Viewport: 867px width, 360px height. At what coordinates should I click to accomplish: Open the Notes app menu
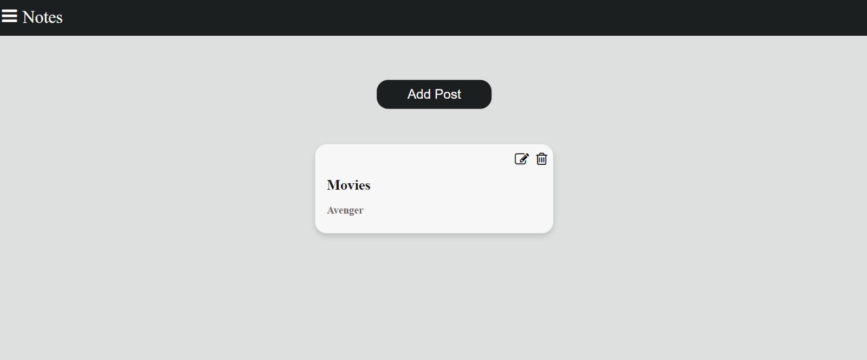click(9, 16)
